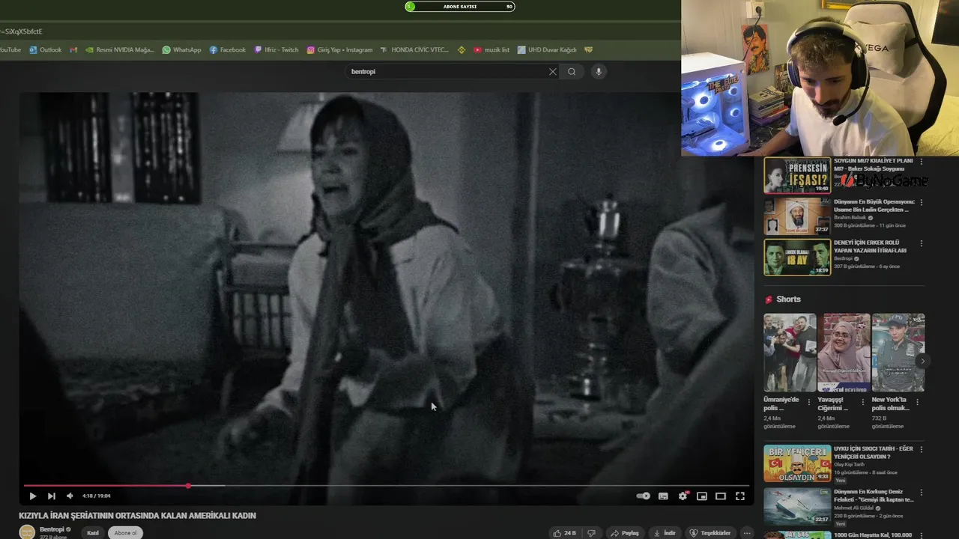Click the Teşekkürler button
Viewport: 959px width, 539px height.
click(x=710, y=533)
